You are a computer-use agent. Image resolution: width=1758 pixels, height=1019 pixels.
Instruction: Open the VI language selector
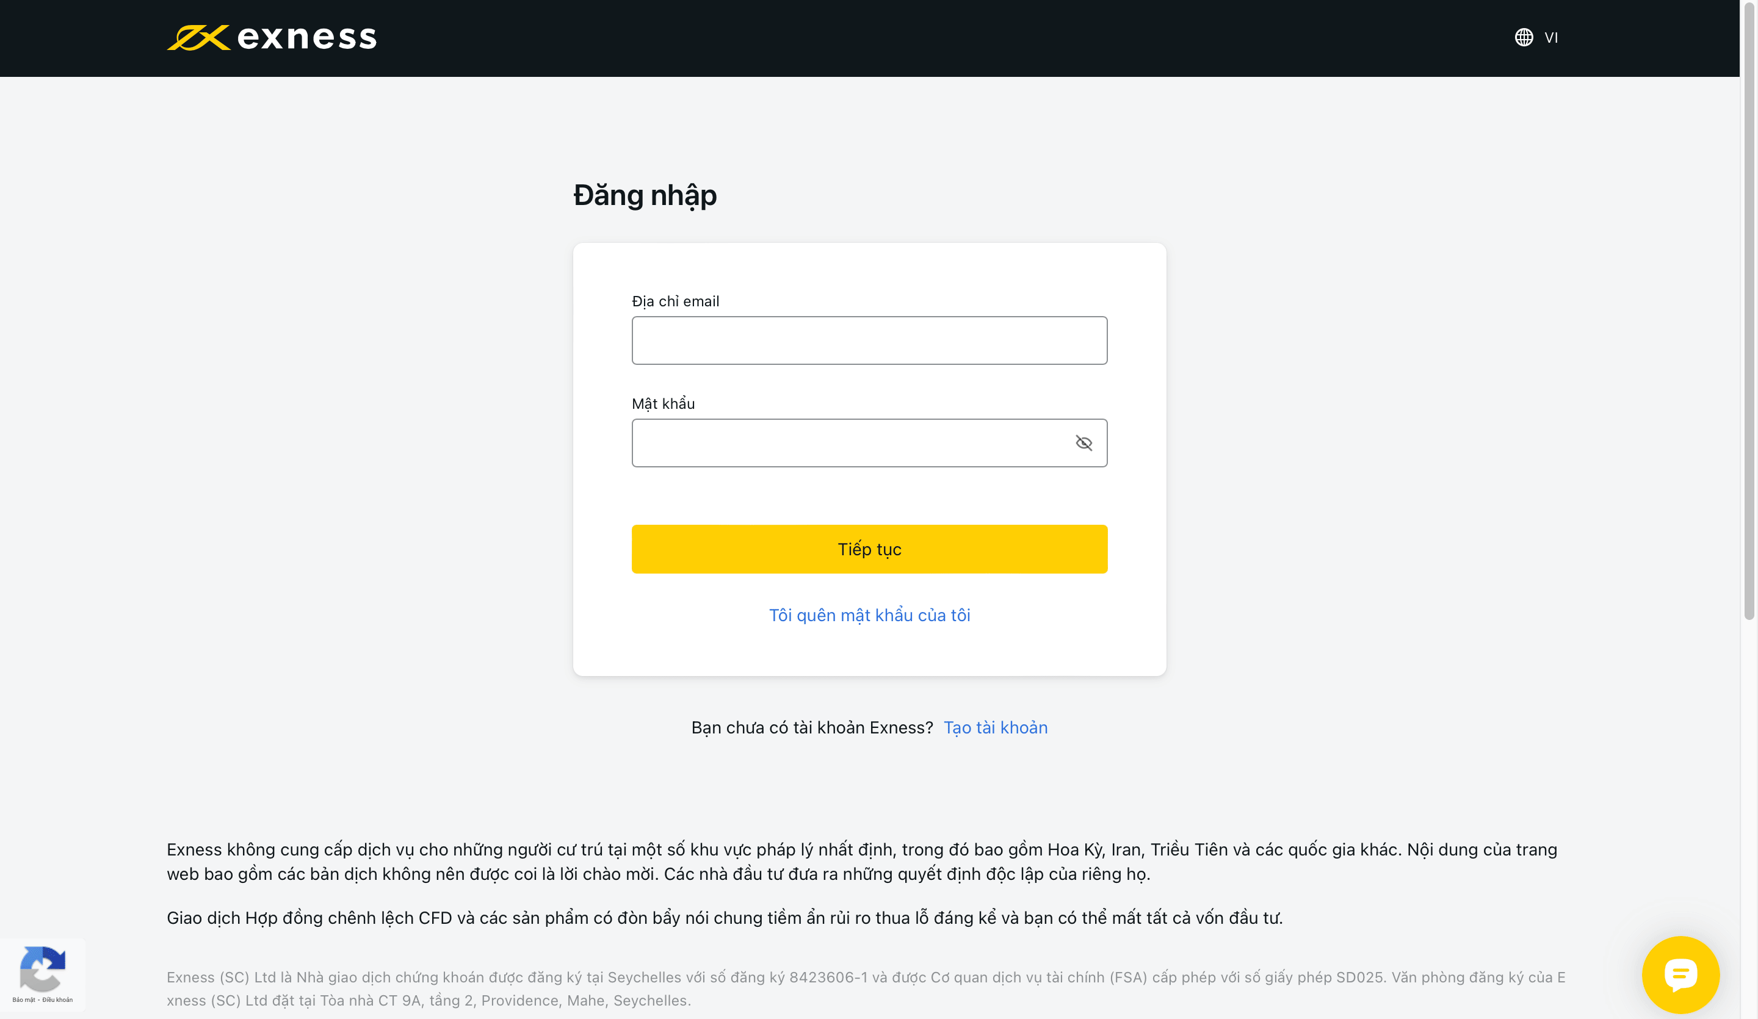1551,38
